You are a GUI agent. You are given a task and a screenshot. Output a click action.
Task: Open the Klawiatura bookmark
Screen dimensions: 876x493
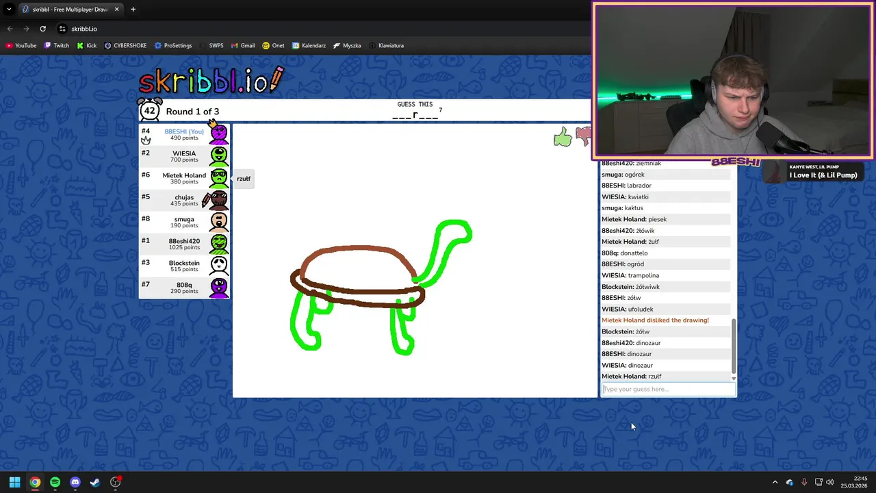386,46
